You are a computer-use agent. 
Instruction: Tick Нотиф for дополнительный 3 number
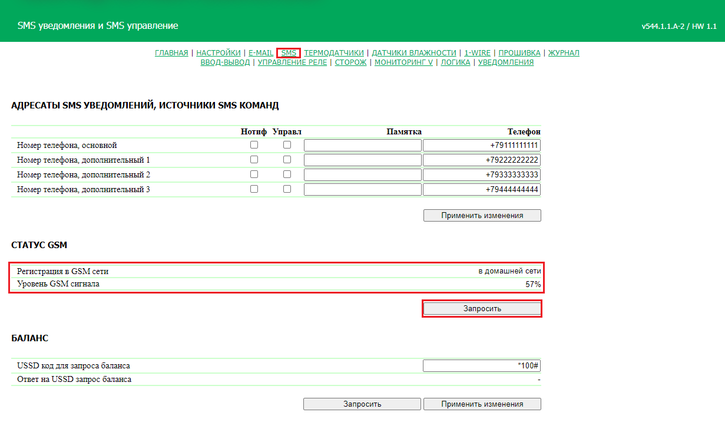pyautogui.click(x=254, y=189)
